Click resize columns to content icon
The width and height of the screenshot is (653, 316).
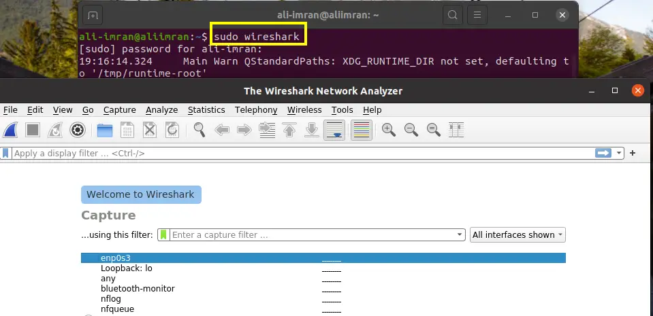(x=456, y=130)
